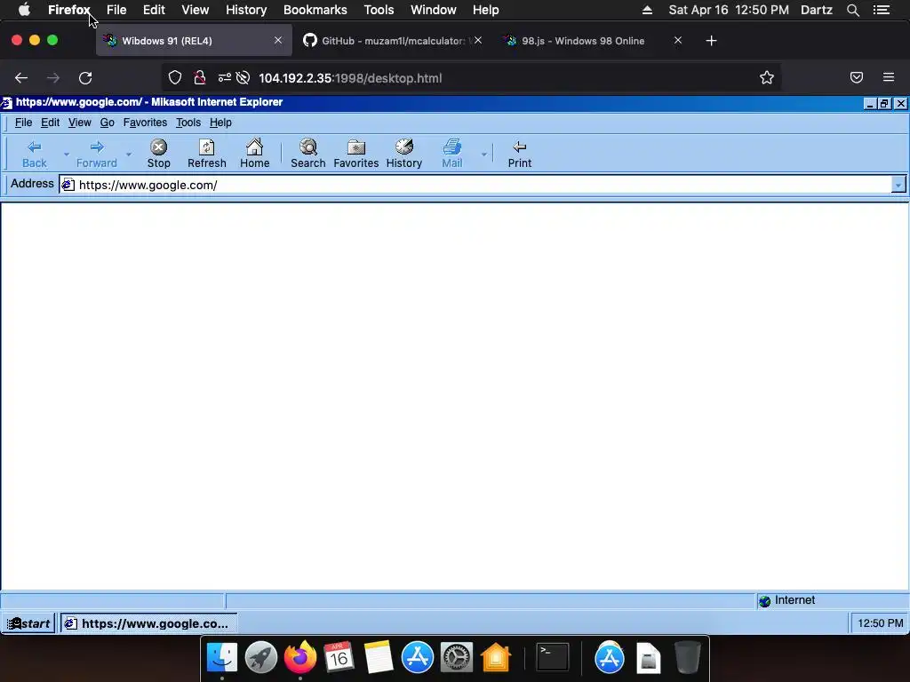Click the taskbar clock showing 12:50 PM

[880, 623]
